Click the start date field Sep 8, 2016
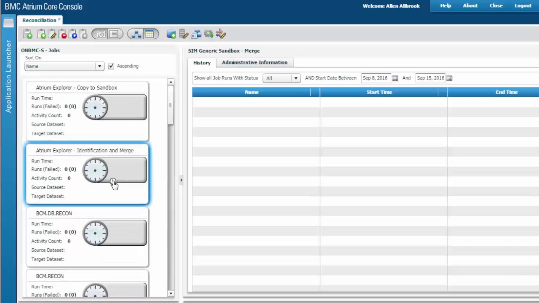 click(375, 78)
